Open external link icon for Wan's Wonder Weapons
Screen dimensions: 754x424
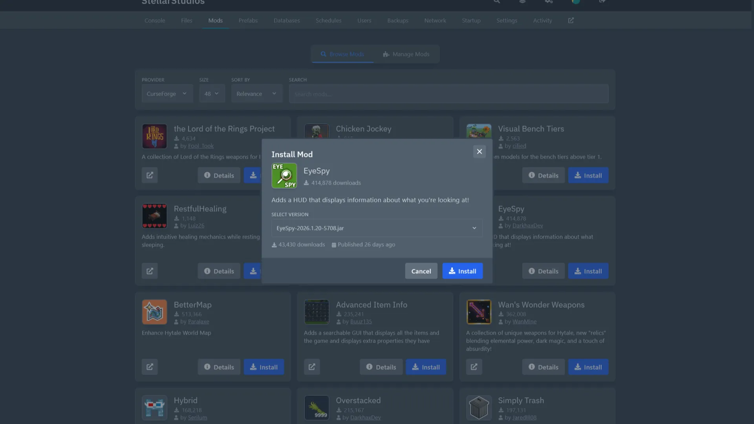[474, 367]
